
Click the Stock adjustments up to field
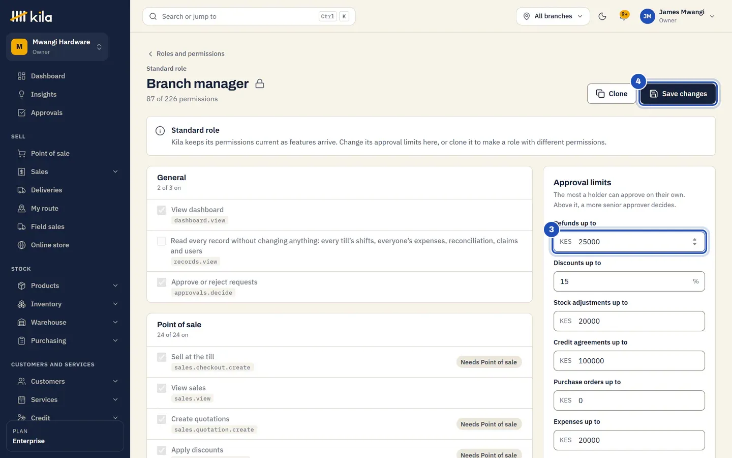point(629,321)
